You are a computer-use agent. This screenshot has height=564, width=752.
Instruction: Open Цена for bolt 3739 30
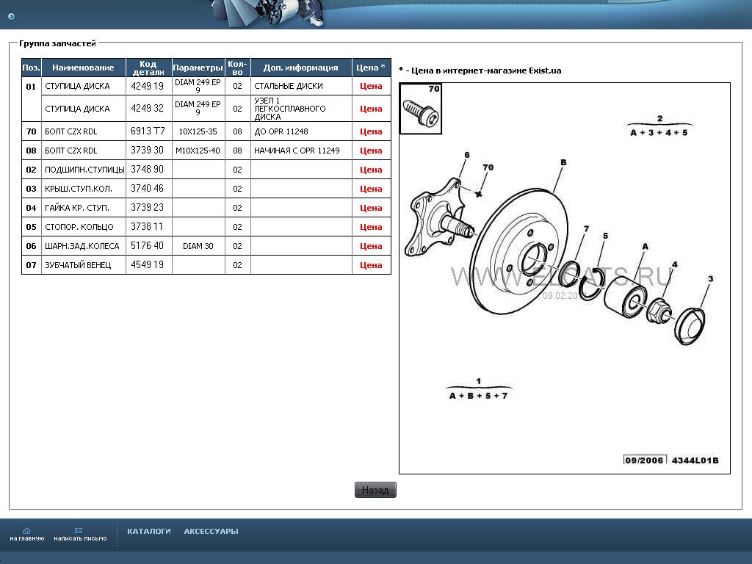click(371, 151)
